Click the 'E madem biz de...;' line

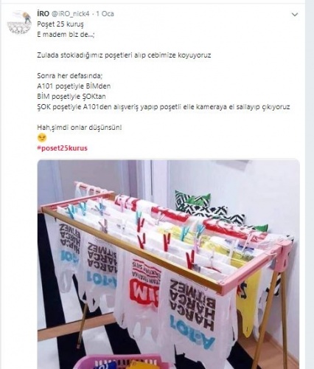click(66, 35)
